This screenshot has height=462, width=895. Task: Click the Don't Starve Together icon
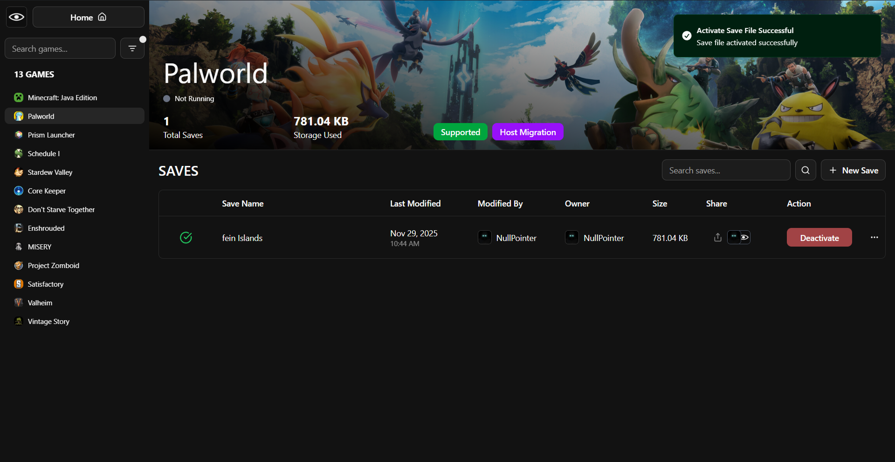19,209
